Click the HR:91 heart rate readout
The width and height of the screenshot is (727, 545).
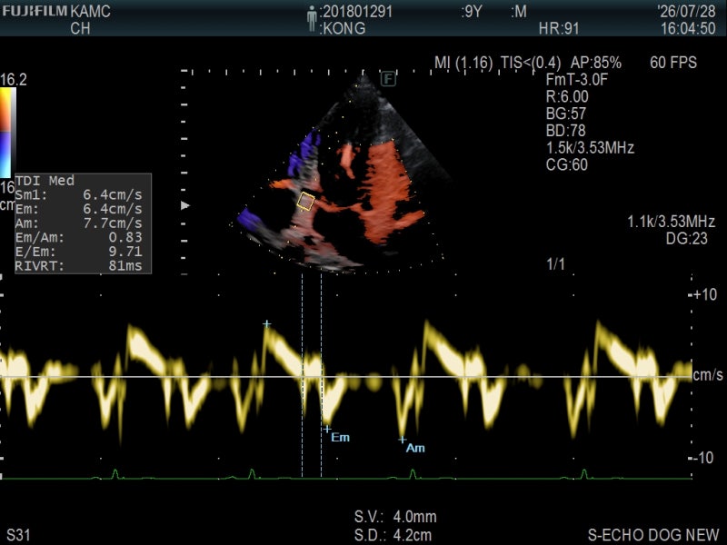pos(559,29)
